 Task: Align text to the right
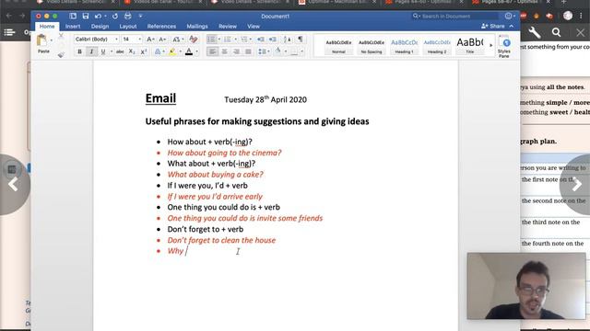pyautogui.click(x=236, y=51)
